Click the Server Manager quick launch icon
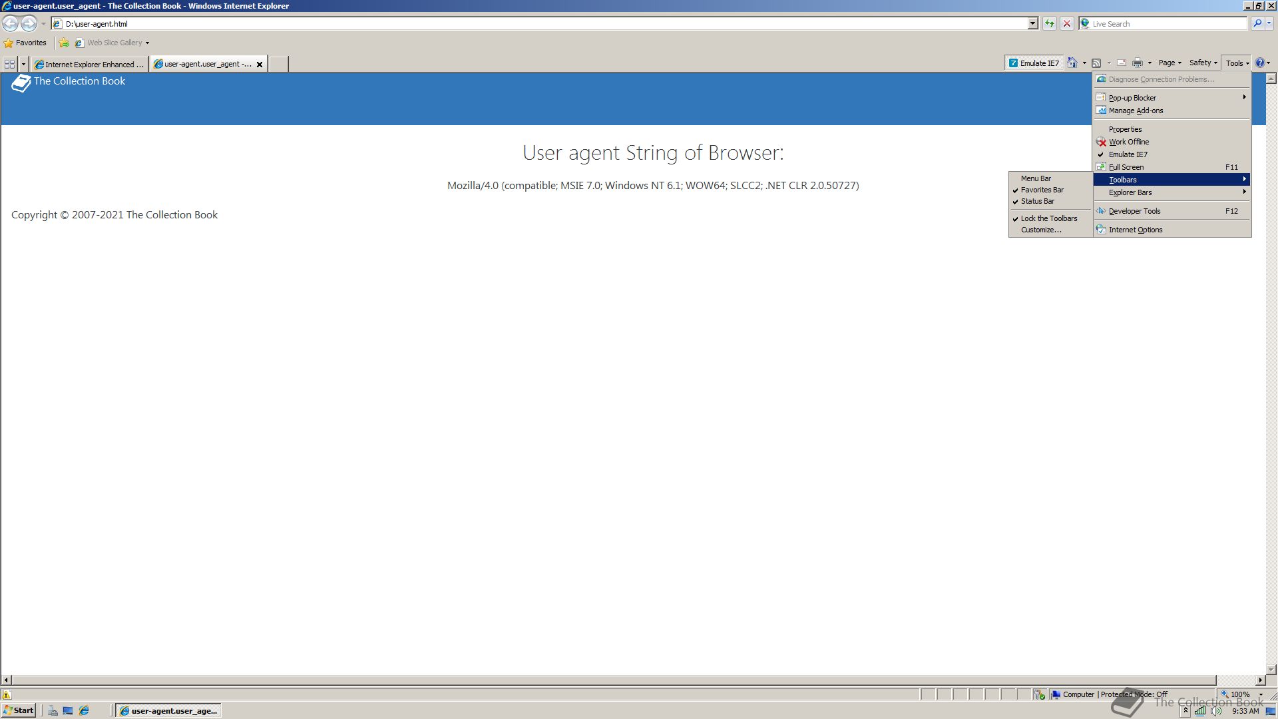This screenshot has width=1278, height=719. tap(52, 711)
